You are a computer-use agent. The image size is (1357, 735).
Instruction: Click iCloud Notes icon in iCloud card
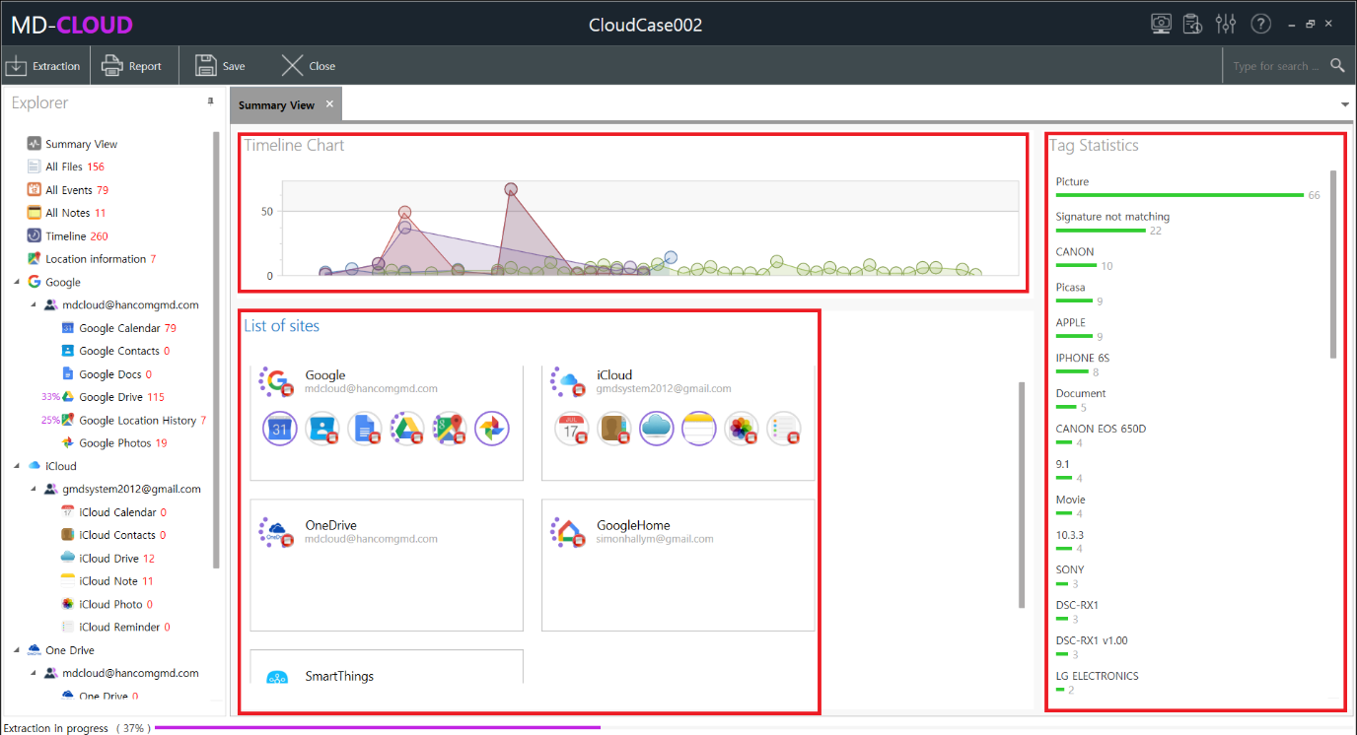click(699, 429)
